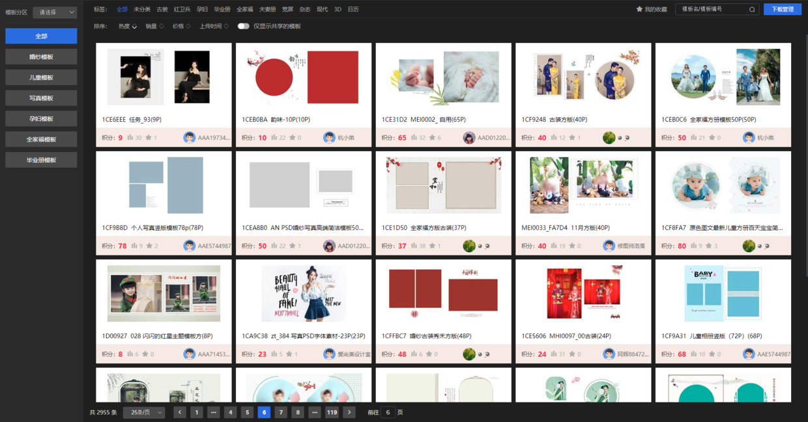
Task: Go to the previous page arrow
Action: coord(180,412)
